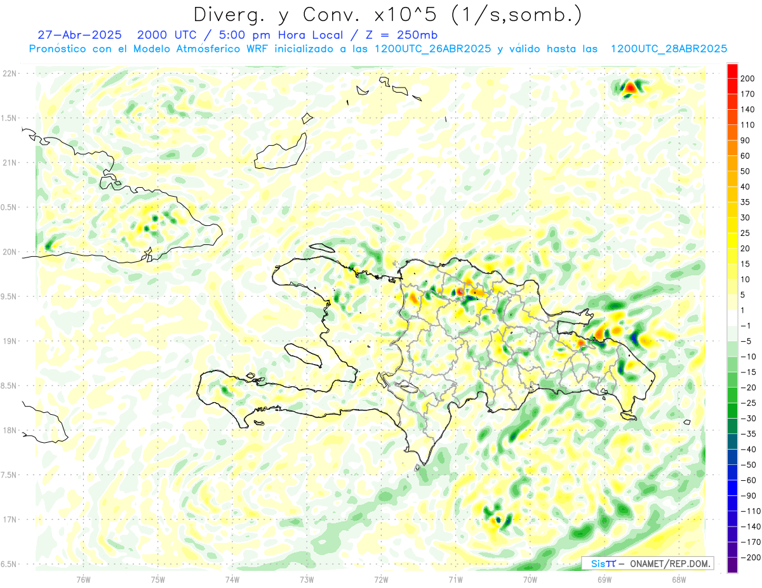Viewport: 762px width, 588px height.
Task: Click the '73W' longitude label
Action: point(306,580)
